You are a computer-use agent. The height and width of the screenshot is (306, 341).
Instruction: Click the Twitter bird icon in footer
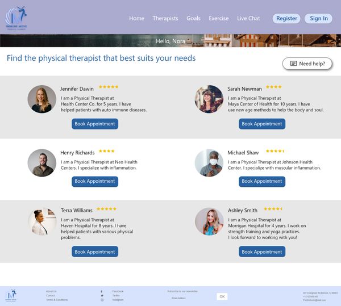pyautogui.click(x=102, y=296)
